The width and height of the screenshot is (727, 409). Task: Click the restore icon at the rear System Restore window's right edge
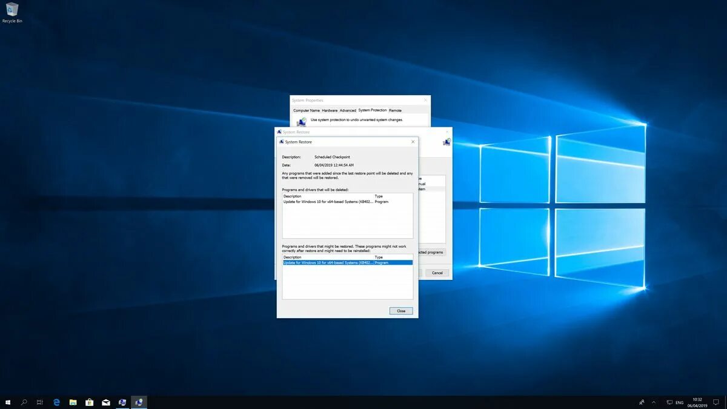446,142
